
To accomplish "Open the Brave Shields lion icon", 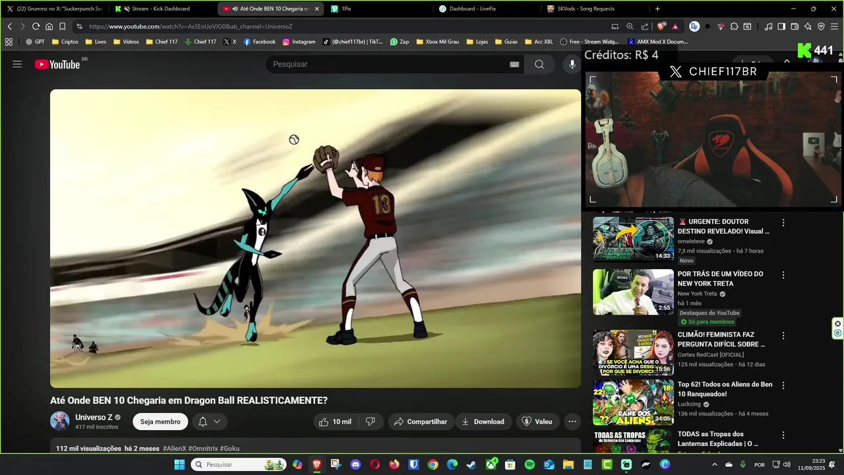I will [x=661, y=26].
